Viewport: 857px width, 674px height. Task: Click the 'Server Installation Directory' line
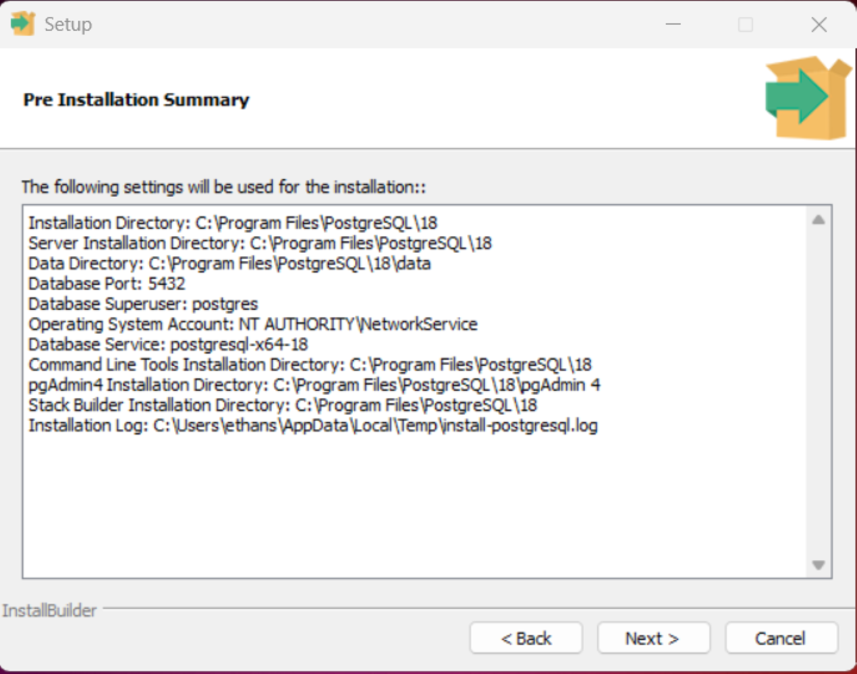[260, 243]
